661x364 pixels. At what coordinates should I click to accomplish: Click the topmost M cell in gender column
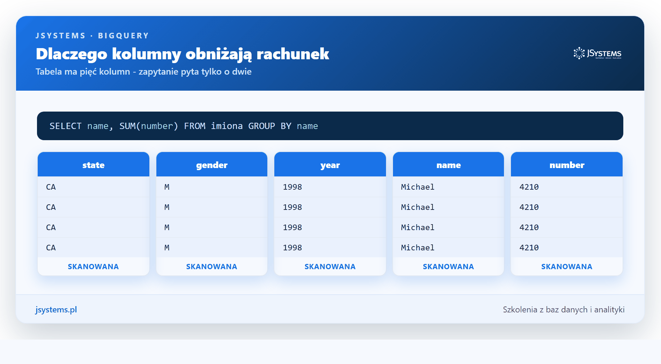click(x=212, y=187)
